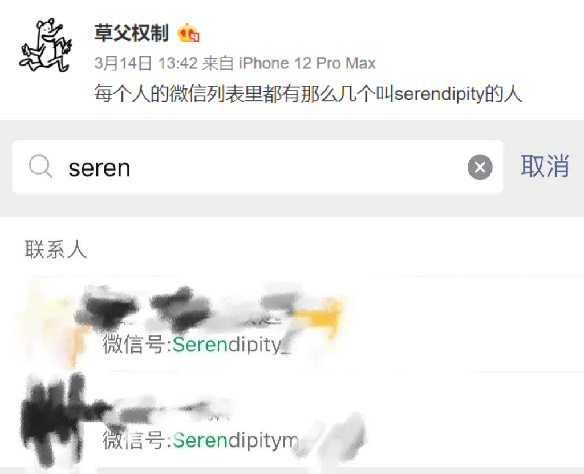Viewport: 584px width, 474px height.
Task: Click the 联系人 section header
Action: point(56,249)
